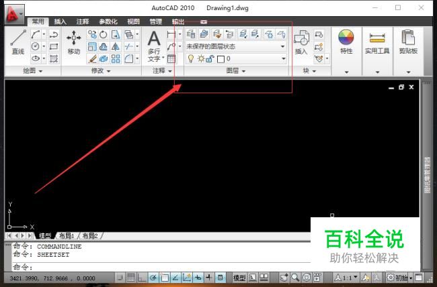Click Clean Screen button in status bar
The width and height of the screenshot is (437, 287).
point(419,277)
